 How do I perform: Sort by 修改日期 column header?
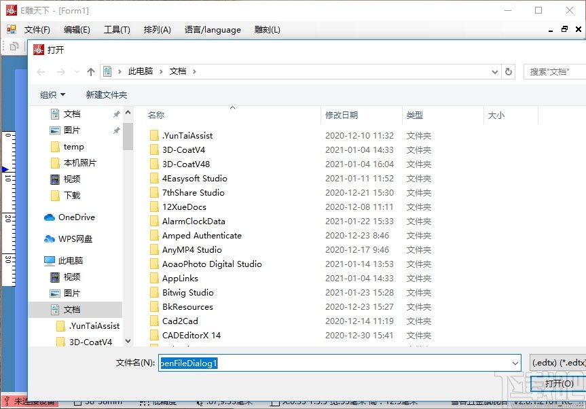(x=341, y=115)
